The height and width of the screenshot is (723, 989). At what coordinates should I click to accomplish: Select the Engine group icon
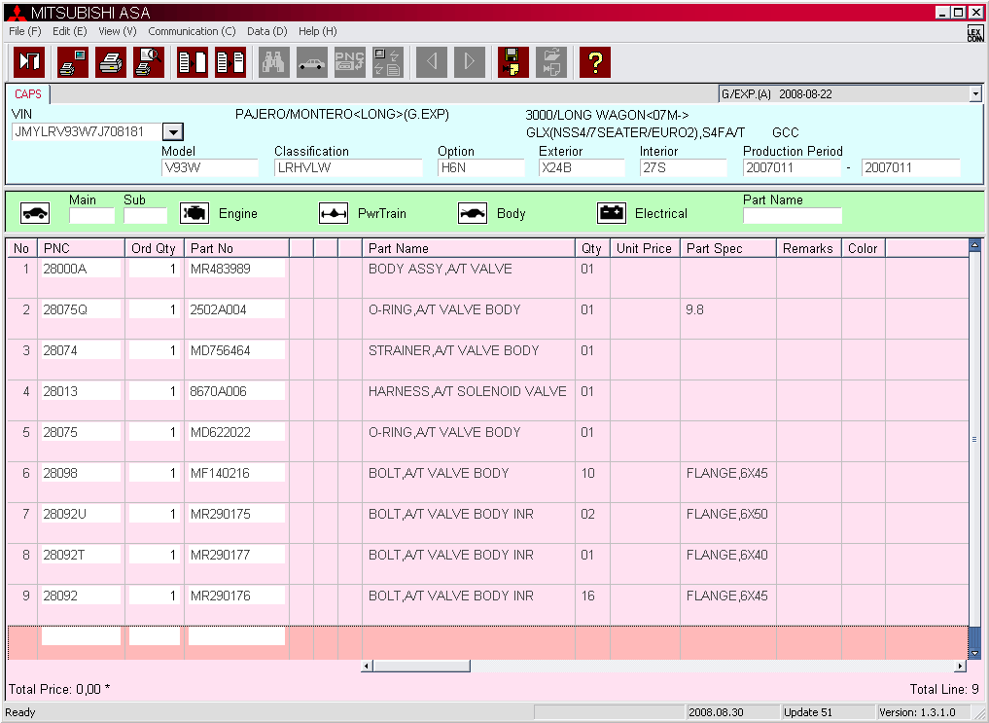click(194, 213)
